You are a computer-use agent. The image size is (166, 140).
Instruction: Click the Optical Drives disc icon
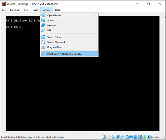(x=43, y=15)
